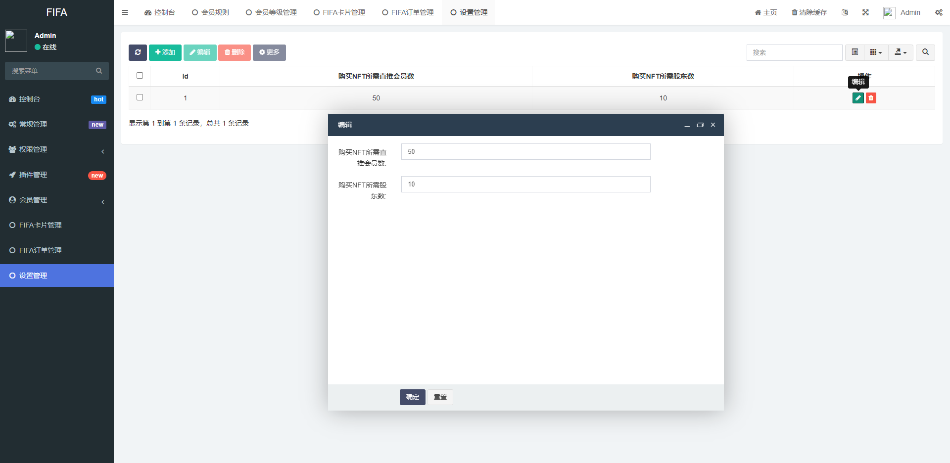The image size is (950, 463).
Task: Open the settings gears icon at top right
Action: coord(939,12)
